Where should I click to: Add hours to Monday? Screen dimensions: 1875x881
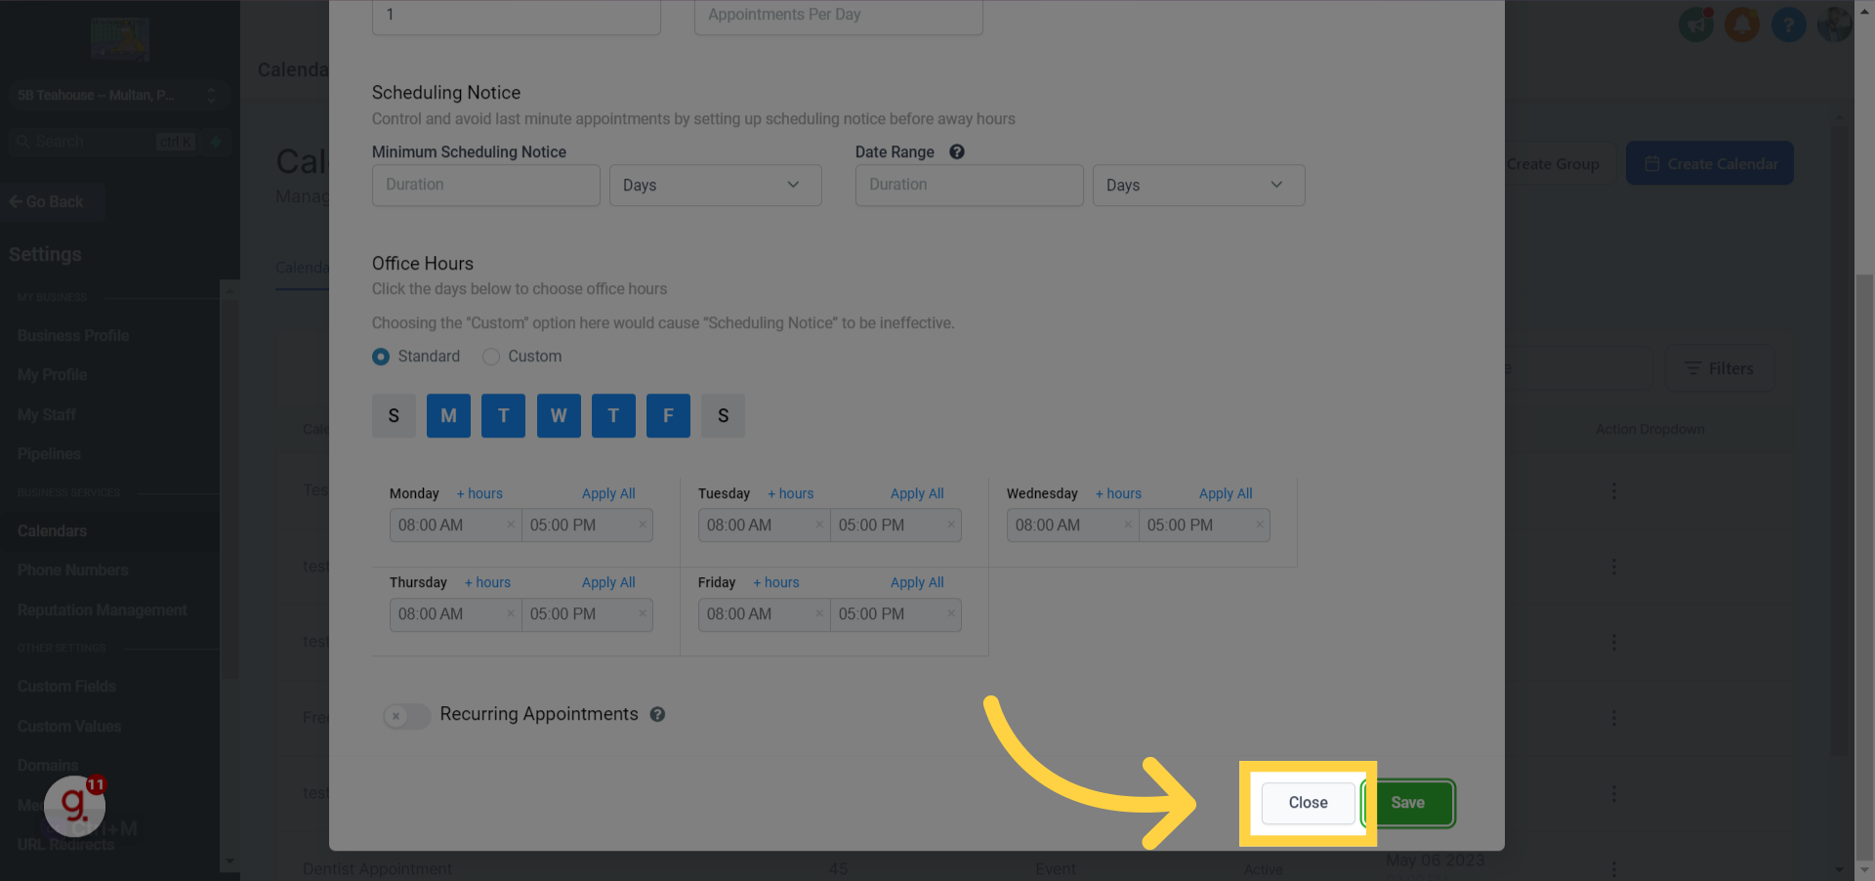[x=479, y=493]
